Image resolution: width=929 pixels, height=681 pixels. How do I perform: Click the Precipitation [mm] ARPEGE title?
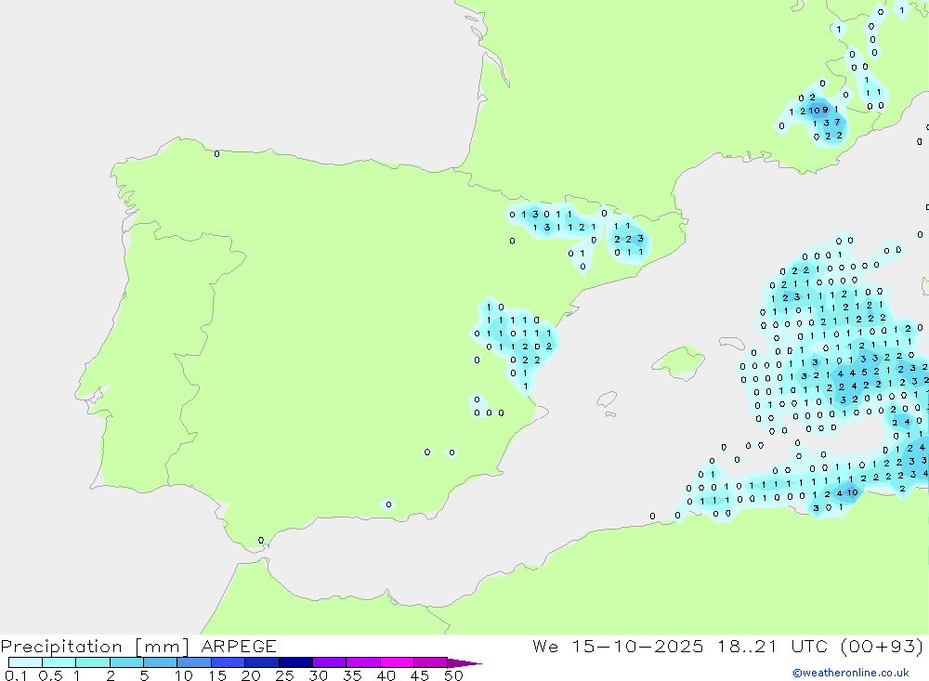138,646
